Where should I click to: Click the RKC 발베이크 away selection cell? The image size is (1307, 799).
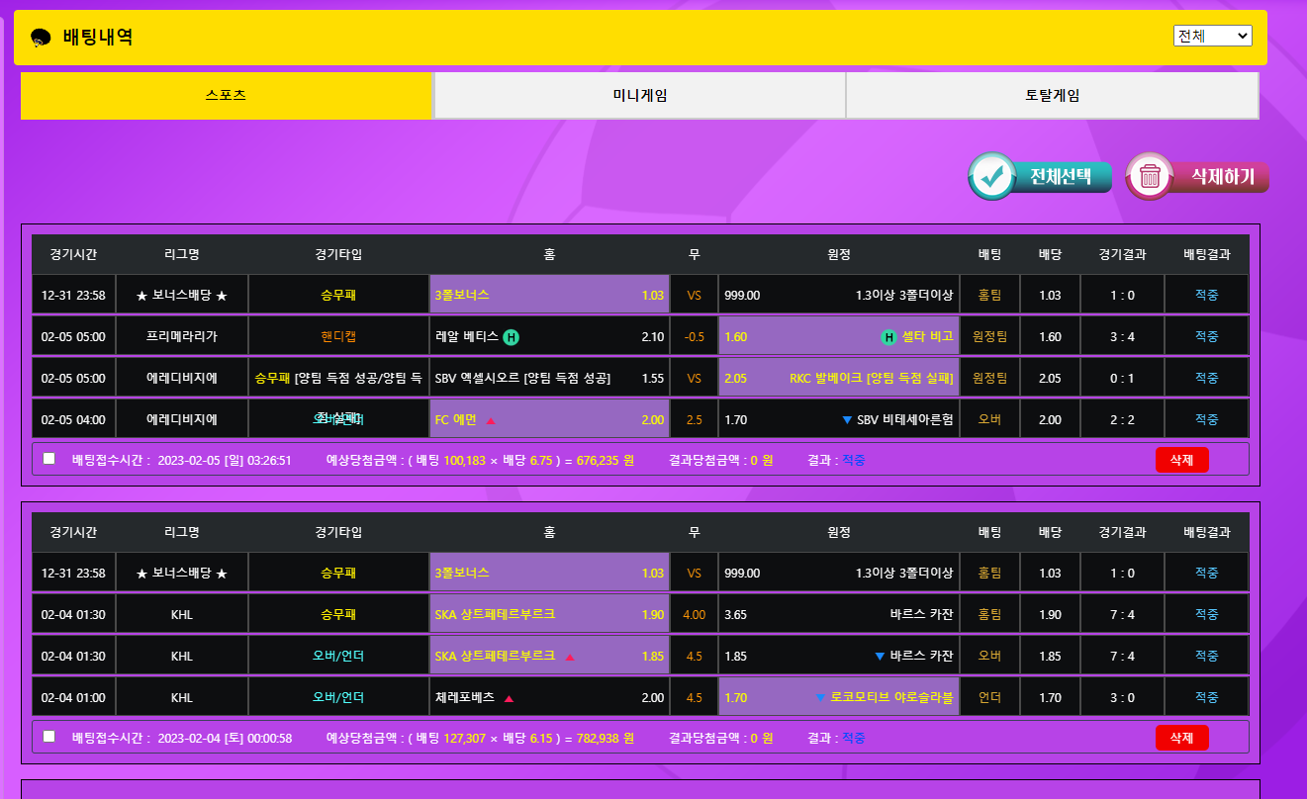[x=838, y=378]
